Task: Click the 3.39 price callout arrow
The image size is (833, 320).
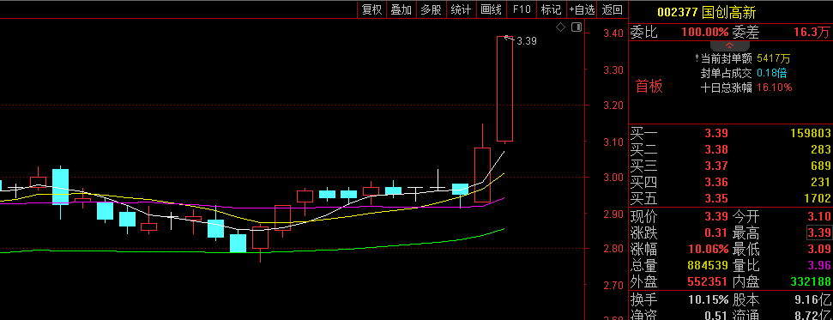Action: 509,38
